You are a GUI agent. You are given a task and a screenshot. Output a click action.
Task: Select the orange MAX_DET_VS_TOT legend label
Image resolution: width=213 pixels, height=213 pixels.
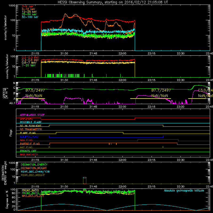[x=33, y=196]
